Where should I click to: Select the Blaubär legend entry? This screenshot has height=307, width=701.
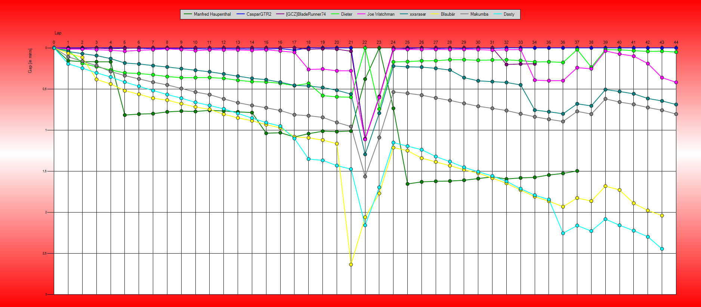coord(443,14)
